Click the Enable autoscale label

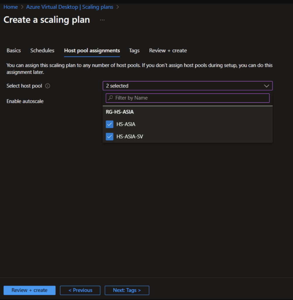[25, 101]
